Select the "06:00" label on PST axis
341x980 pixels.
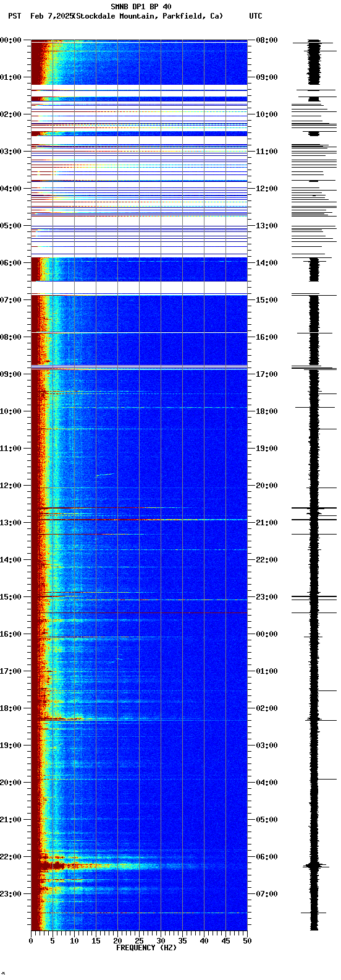pos(11,263)
